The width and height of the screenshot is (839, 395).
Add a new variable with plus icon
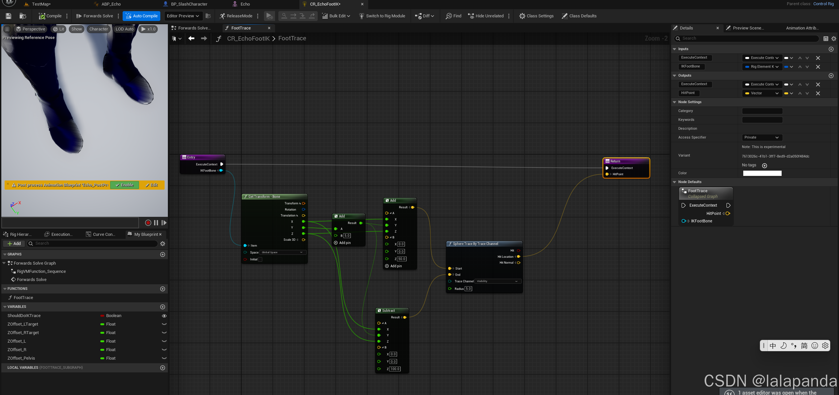click(x=162, y=307)
